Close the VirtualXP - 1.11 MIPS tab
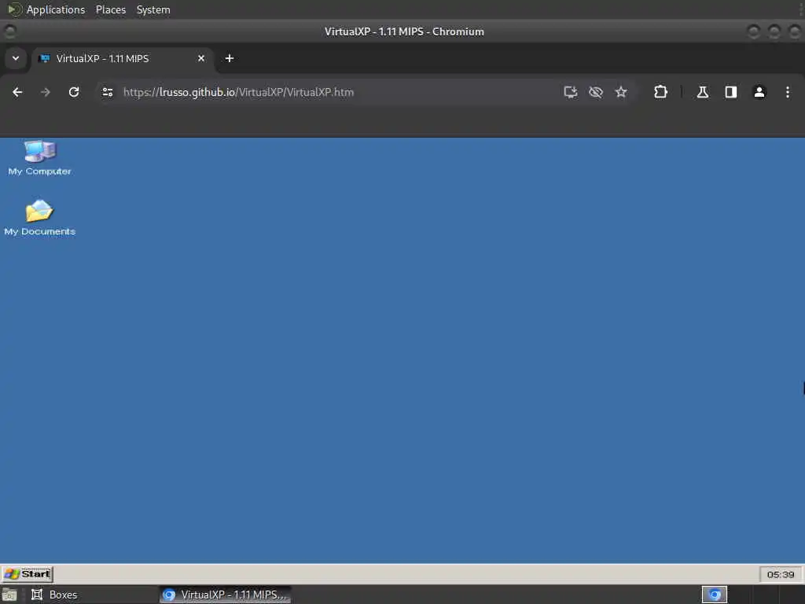Screen dimensions: 805x604 (201, 58)
